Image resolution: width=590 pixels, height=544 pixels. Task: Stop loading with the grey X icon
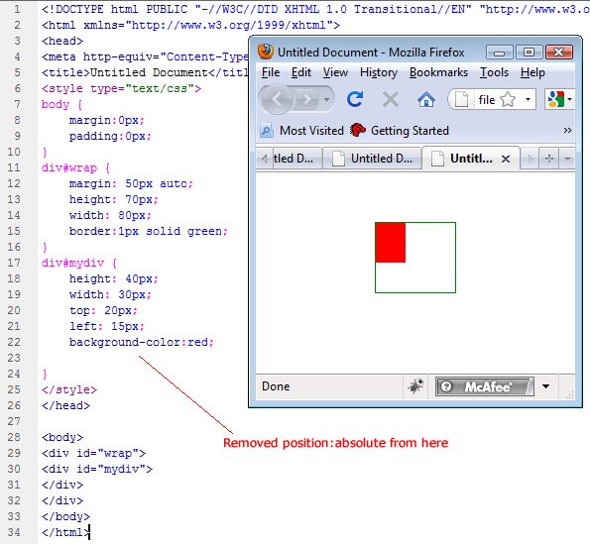(x=391, y=100)
